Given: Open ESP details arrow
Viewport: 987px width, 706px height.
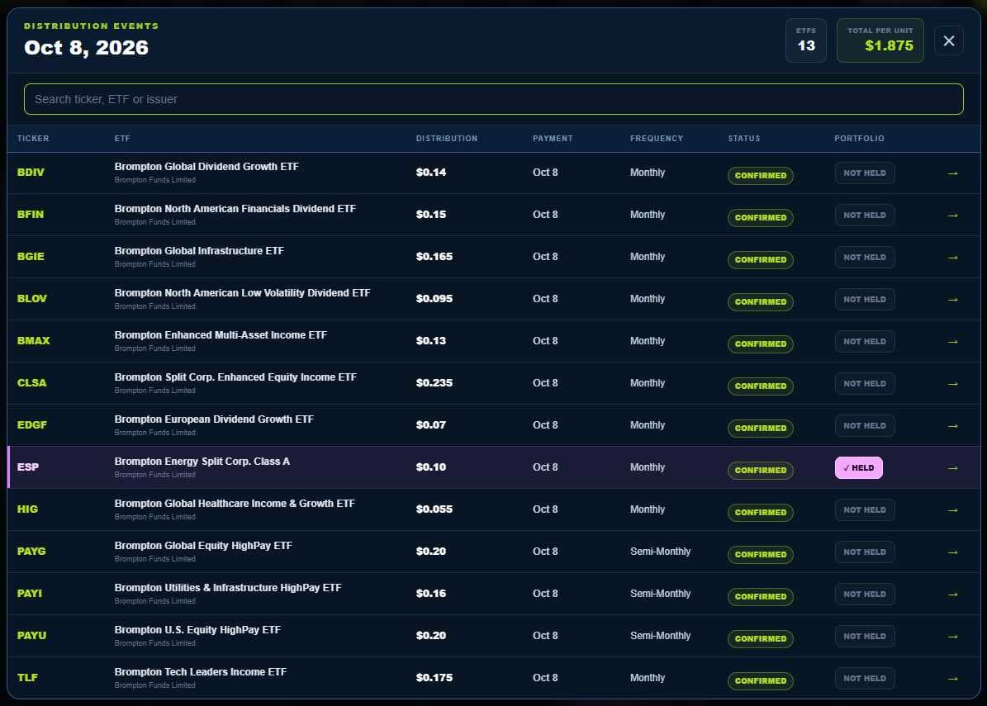Looking at the screenshot, I should 952,468.
